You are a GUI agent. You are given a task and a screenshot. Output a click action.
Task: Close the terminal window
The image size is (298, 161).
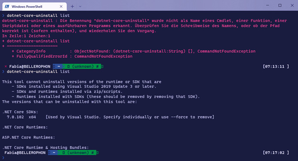[292, 5]
